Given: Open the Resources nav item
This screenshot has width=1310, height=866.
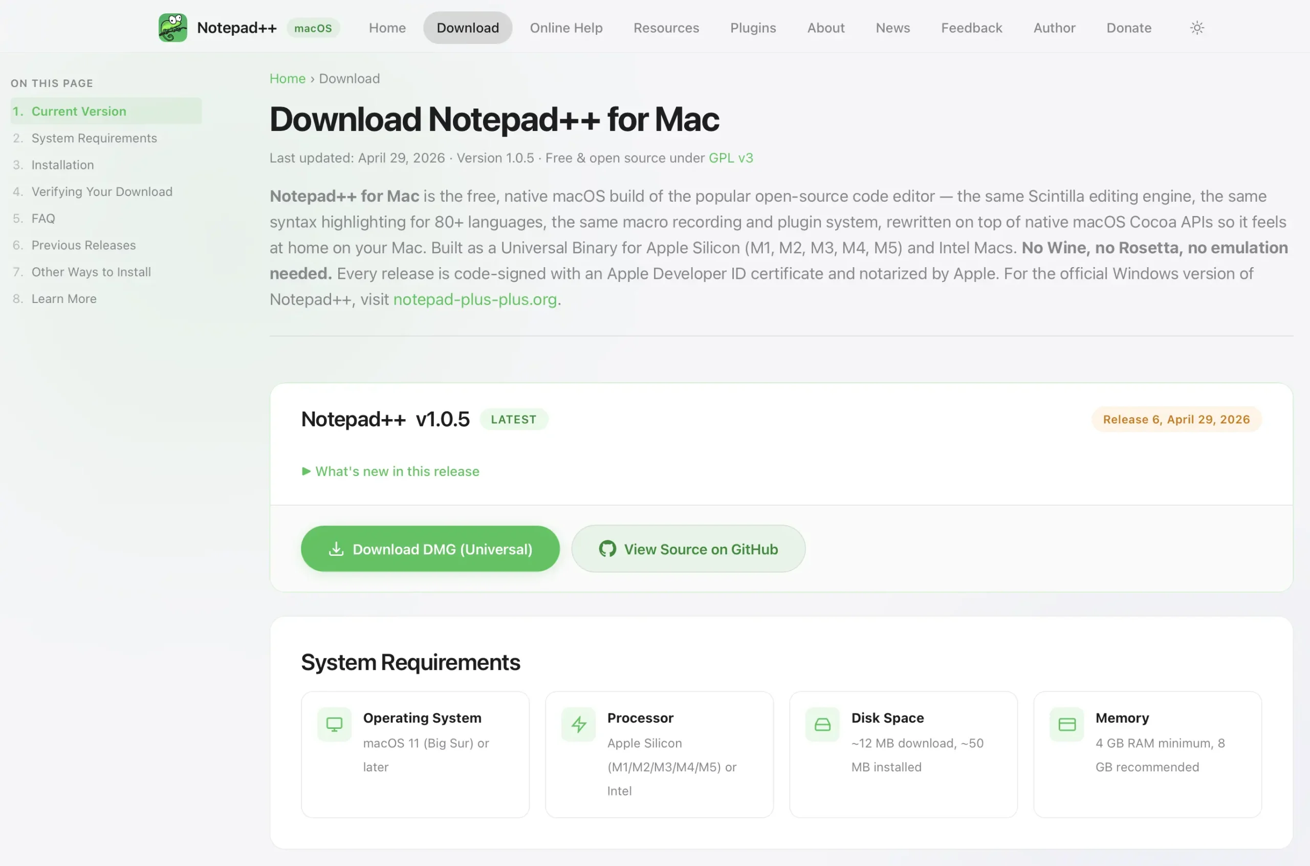Looking at the screenshot, I should tap(666, 28).
